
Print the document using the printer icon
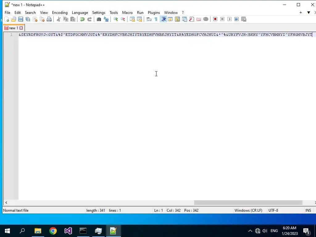click(x=49, y=19)
